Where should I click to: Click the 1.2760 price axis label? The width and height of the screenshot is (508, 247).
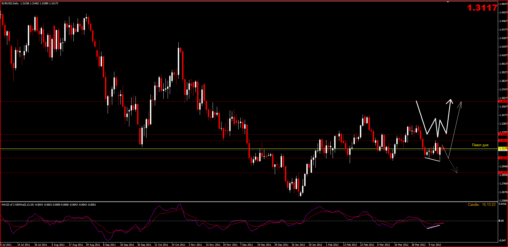pyautogui.click(x=503, y=184)
